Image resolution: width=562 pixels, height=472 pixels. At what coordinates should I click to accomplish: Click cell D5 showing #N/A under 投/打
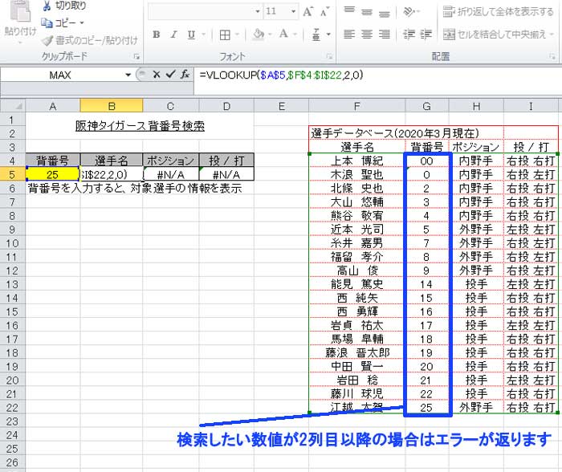[x=226, y=174]
